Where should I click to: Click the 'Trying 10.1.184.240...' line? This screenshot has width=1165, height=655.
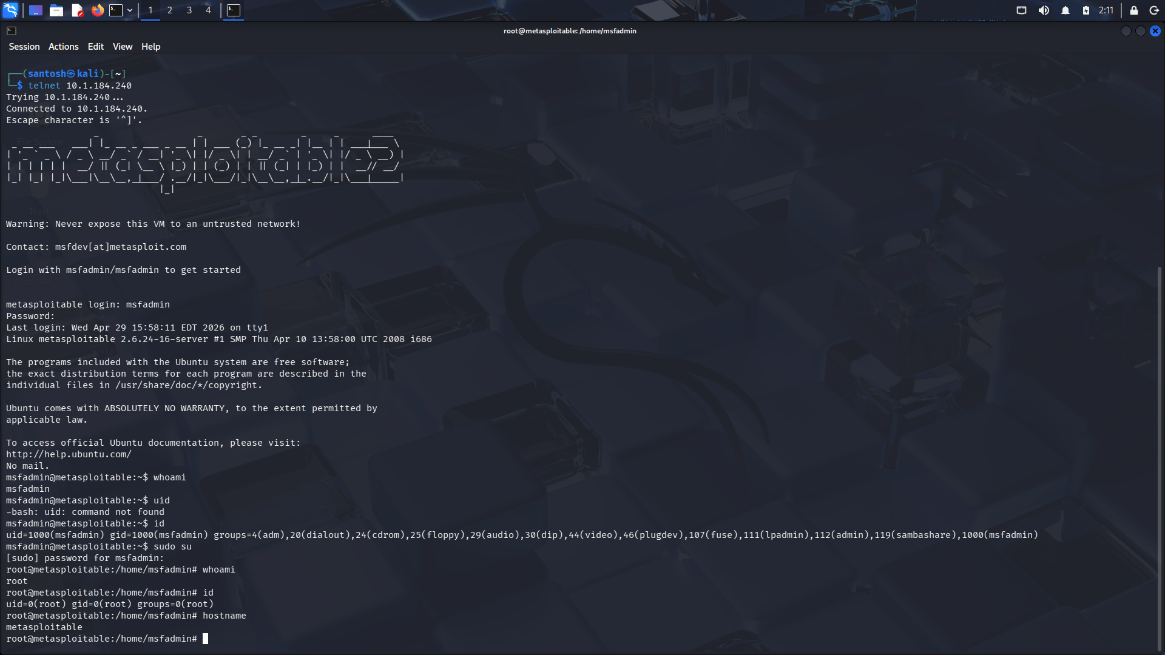(x=65, y=98)
